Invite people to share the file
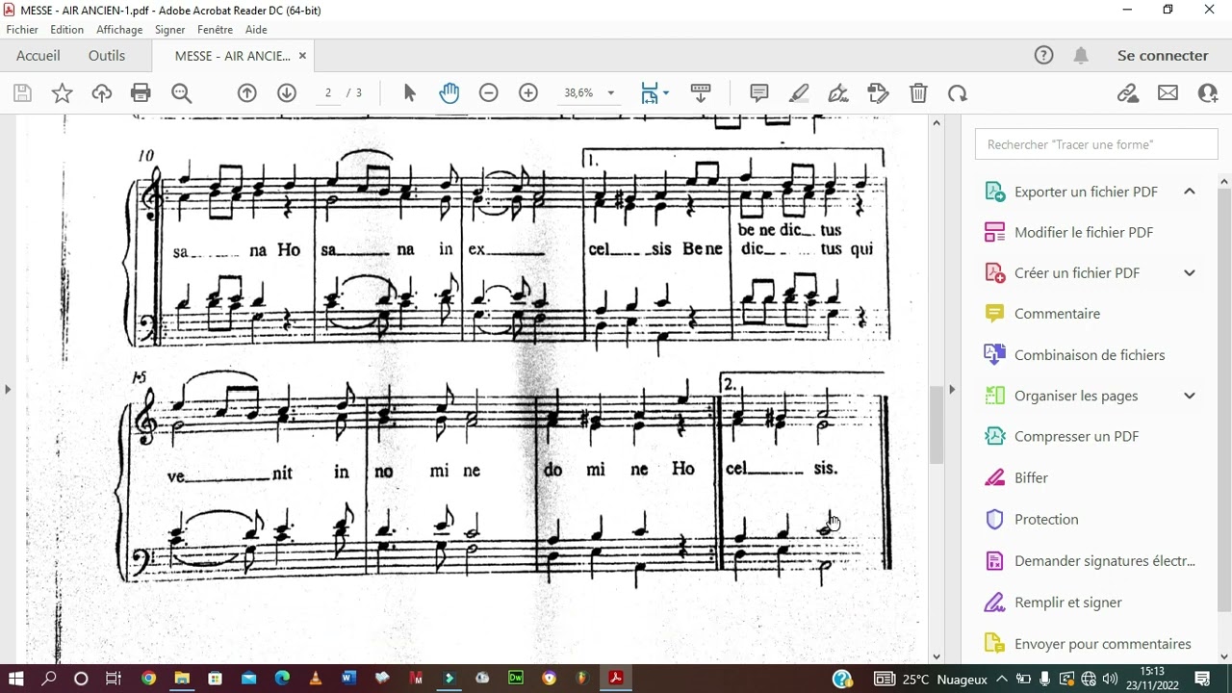The image size is (1232, 693). (1208, 93)
